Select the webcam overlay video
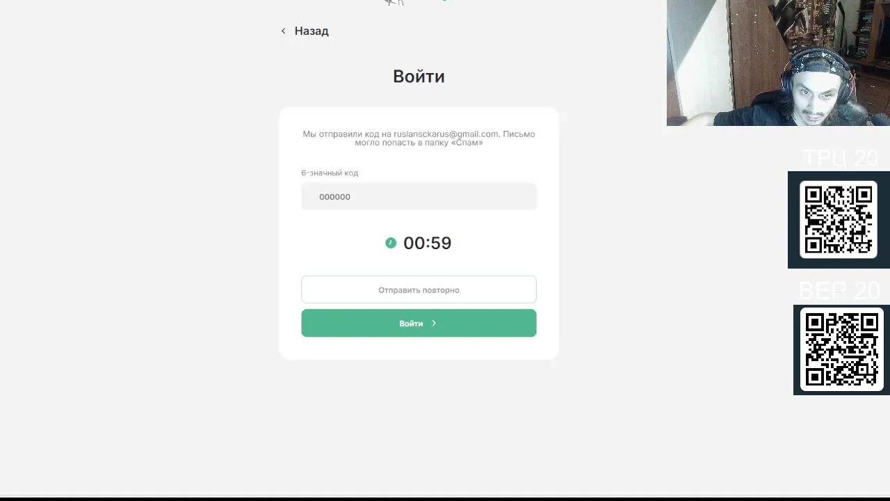Image resolution: width=890 pixels, height=501 pixels. point(778,63)
